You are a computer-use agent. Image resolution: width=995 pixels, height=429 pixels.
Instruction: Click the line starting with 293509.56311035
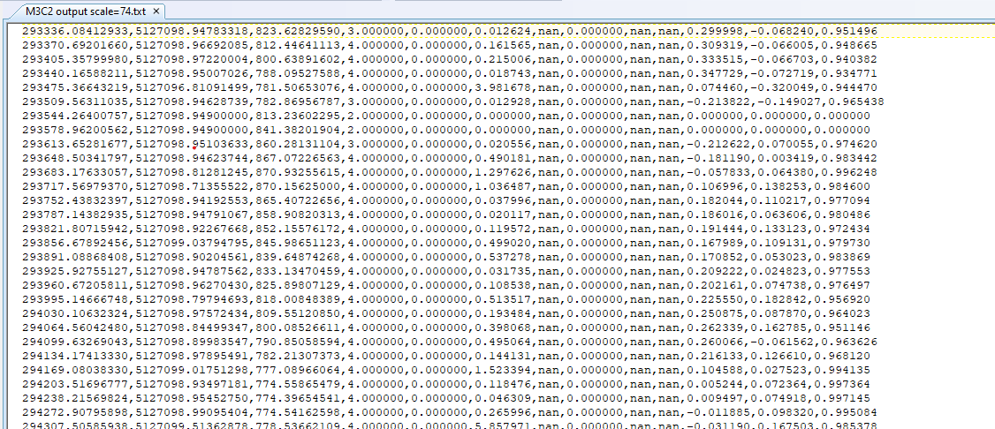453,102
